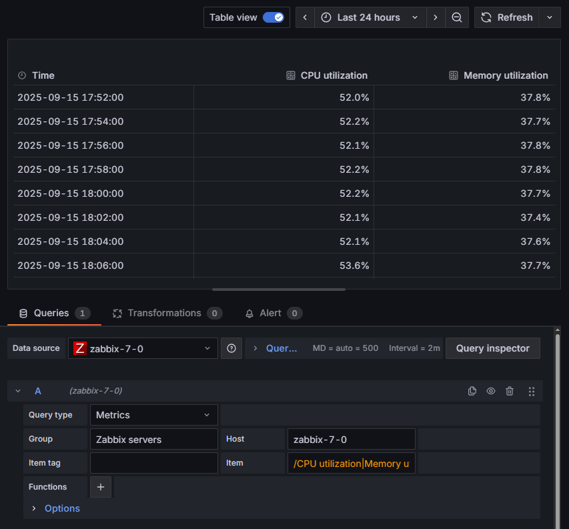The width and height of the screenshot is (569, 529).
Task: Collapse query A row chevron
Action: (x=18, y=391)
